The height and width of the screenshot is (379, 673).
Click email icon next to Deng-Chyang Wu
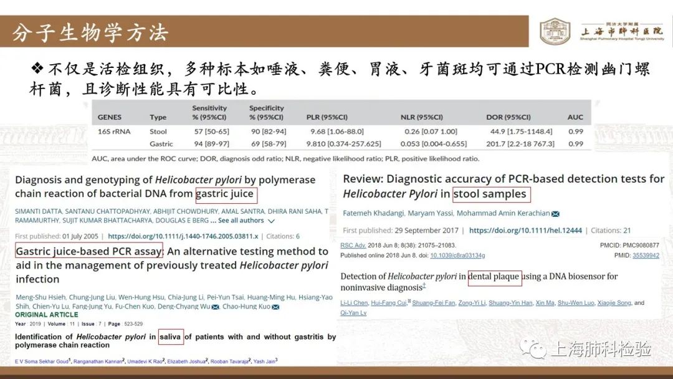[216, 307]
